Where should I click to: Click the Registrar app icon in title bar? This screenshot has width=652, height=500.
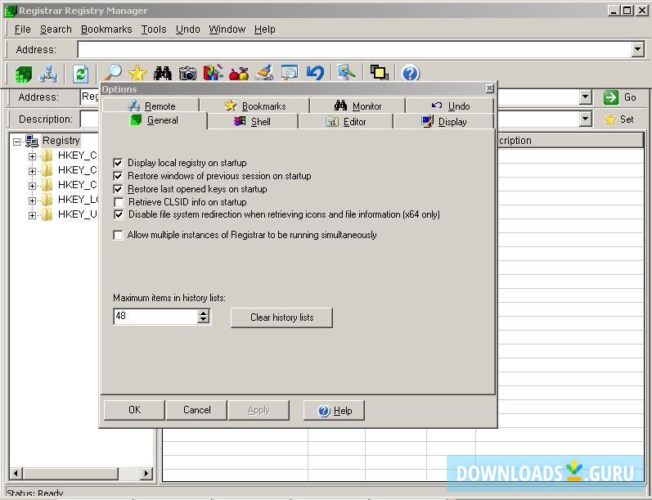click(10, 11)
